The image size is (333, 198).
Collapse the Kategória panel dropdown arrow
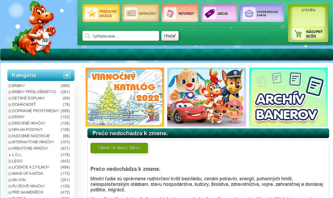pyautogui.click(x=67, y=75)
